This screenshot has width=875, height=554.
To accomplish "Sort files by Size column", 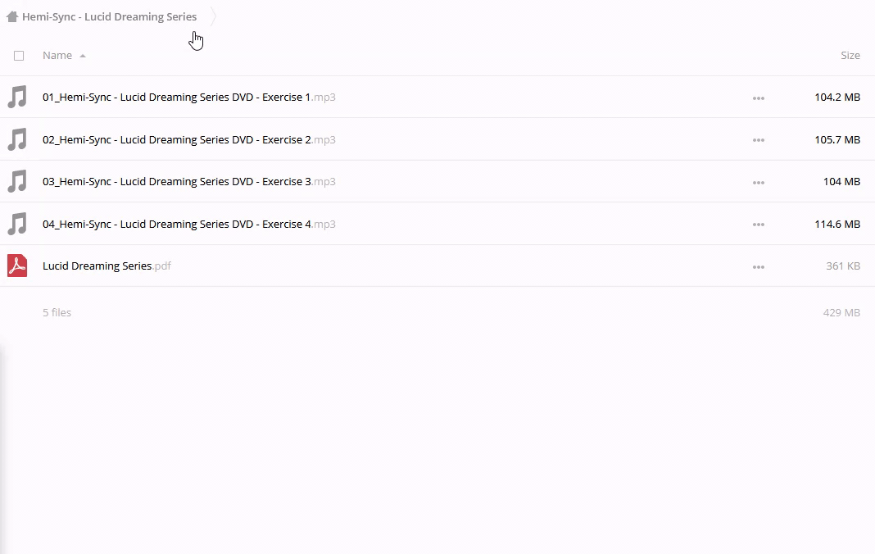I will tap(850, 56).
